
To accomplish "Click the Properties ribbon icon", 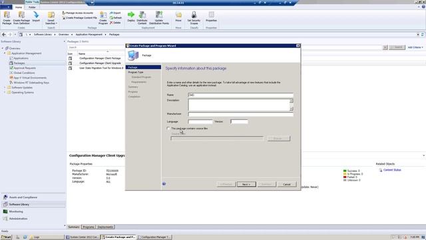I will 212,17.
